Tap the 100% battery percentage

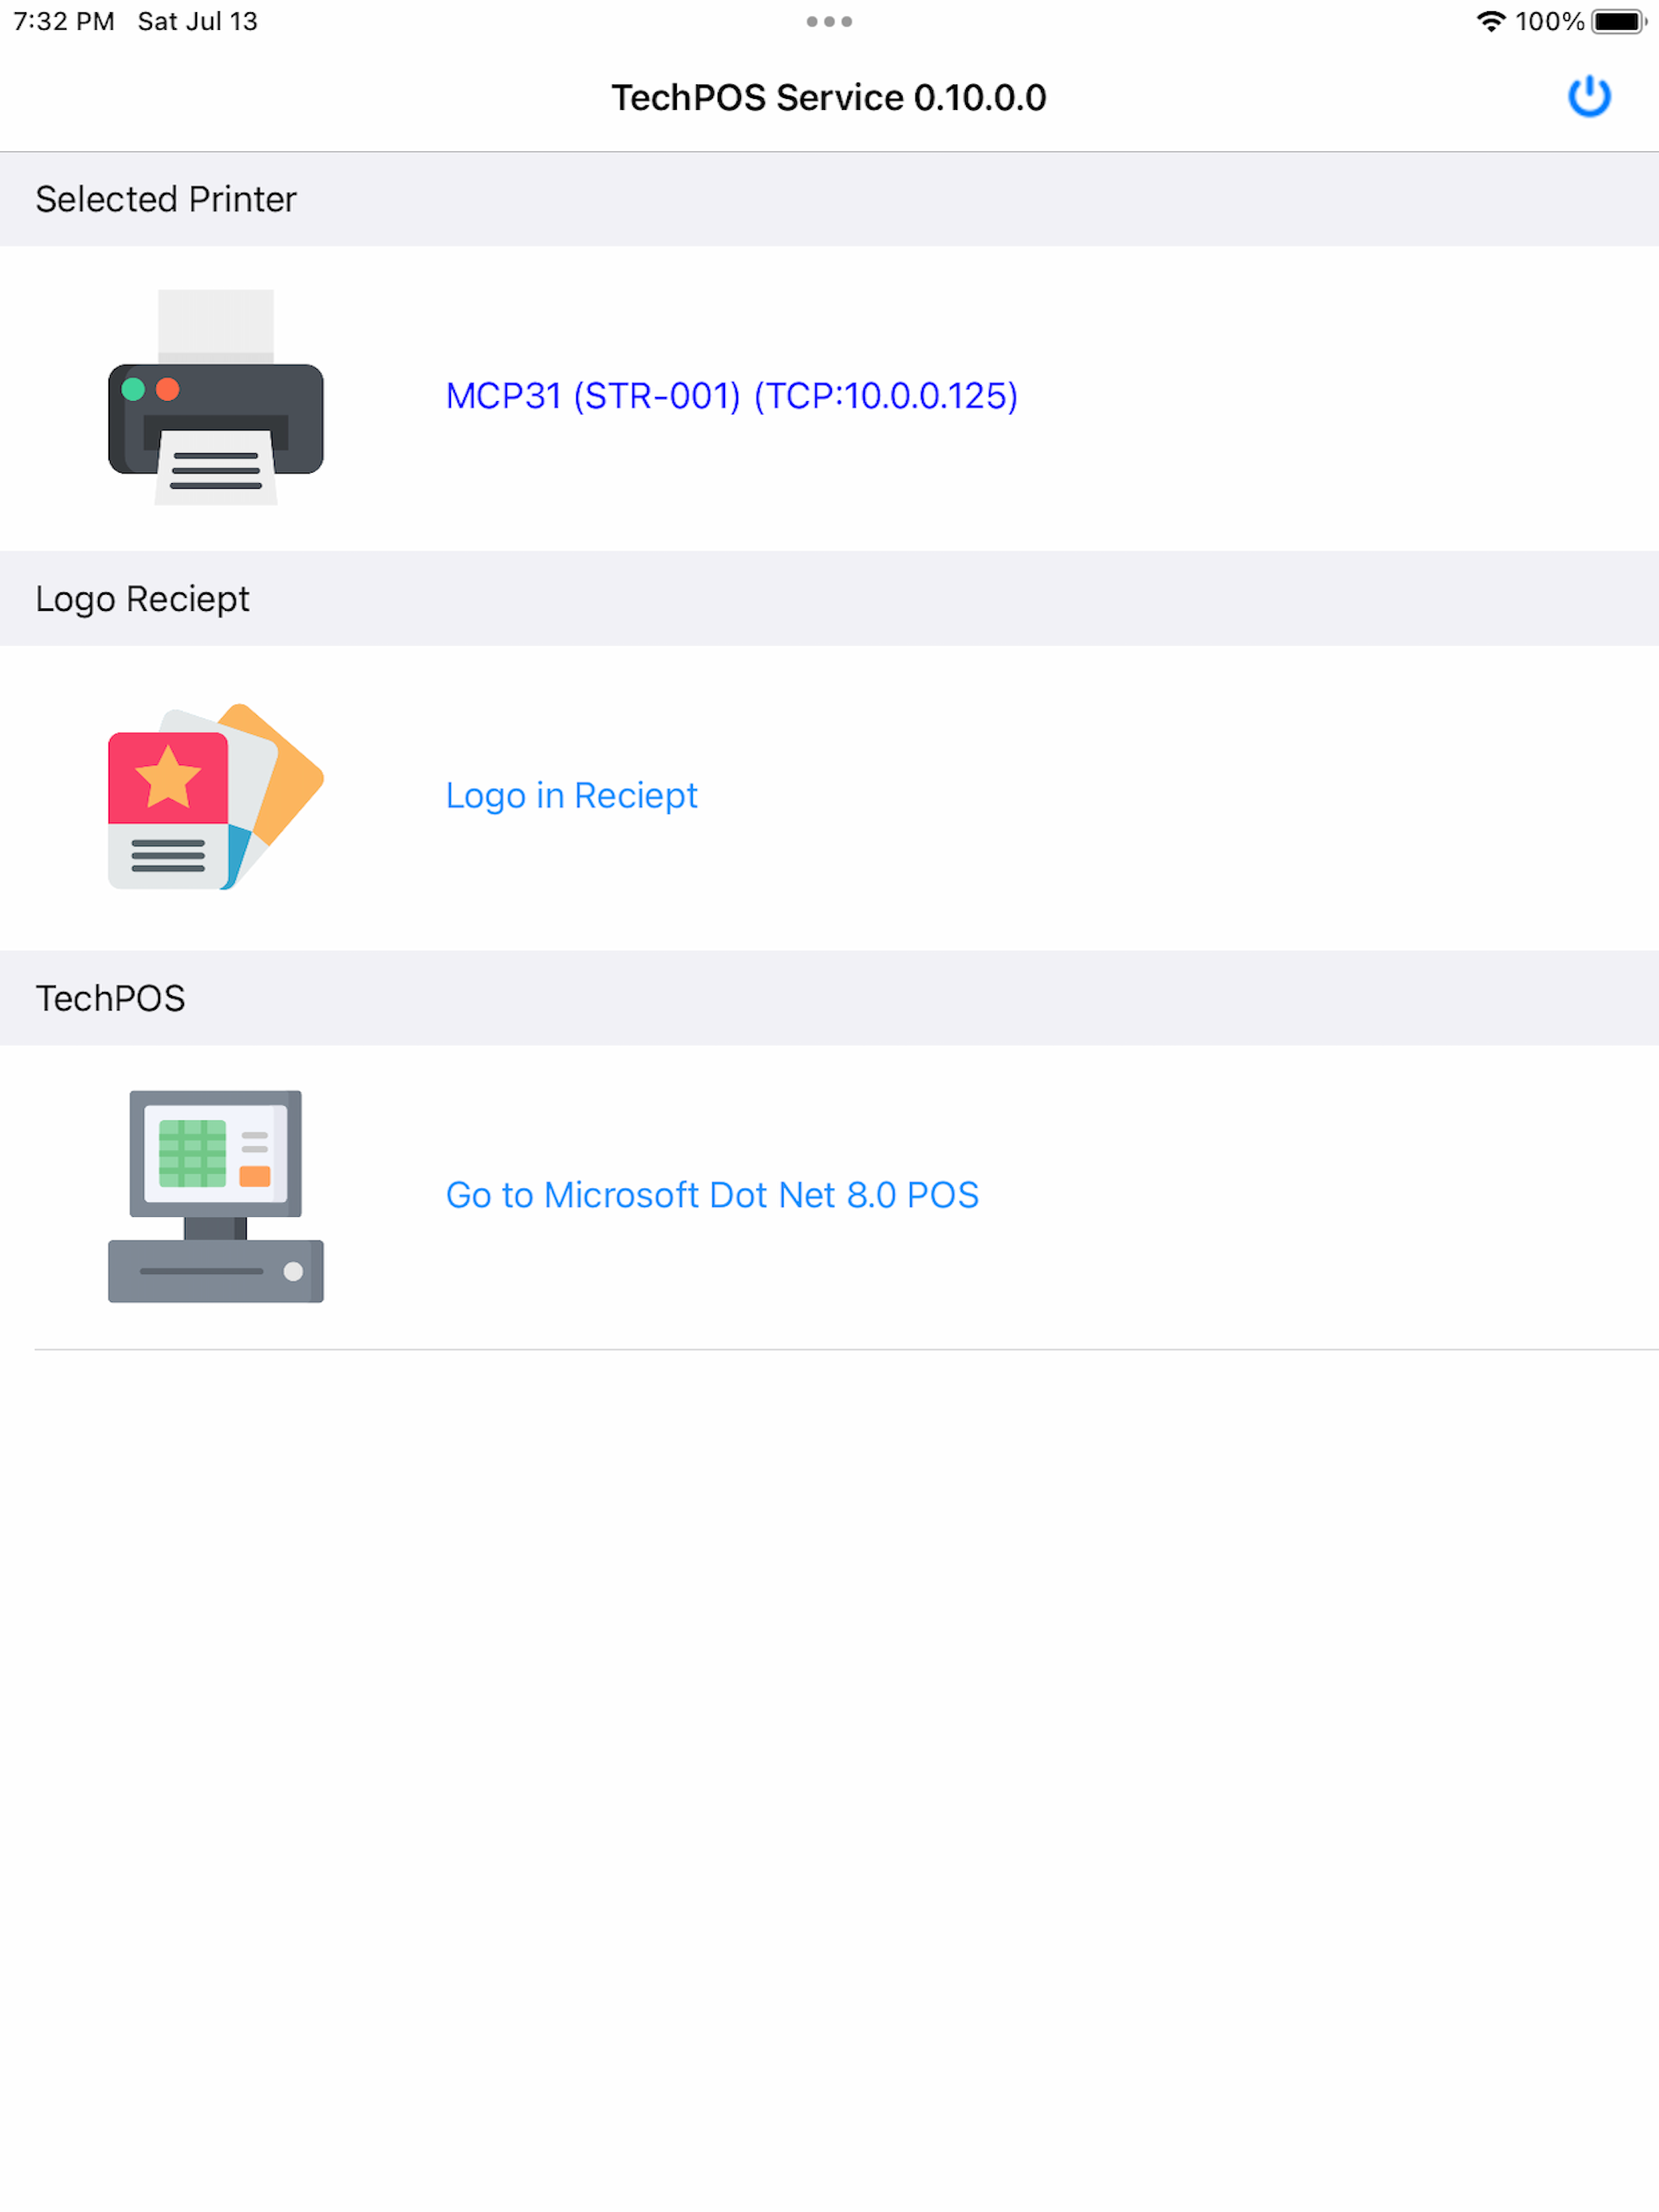pos(1549,21)
